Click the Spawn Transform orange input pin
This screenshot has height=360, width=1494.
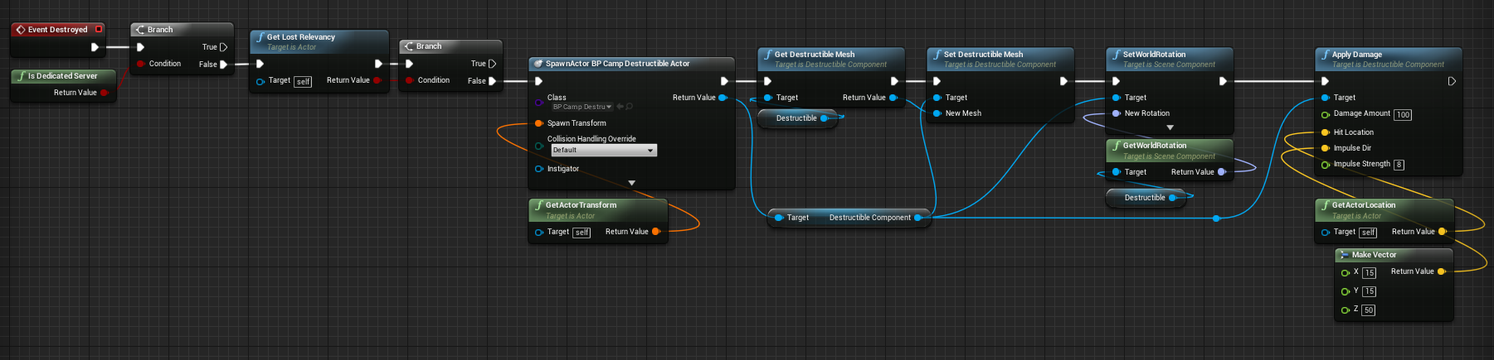coord(539,123)
